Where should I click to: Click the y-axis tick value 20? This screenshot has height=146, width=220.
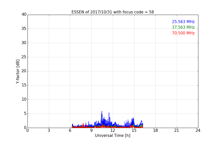click(x=24, y=71)
